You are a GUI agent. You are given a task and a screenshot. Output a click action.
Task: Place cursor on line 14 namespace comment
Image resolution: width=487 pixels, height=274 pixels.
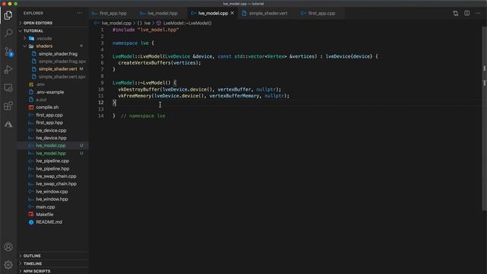click(143, 116)
